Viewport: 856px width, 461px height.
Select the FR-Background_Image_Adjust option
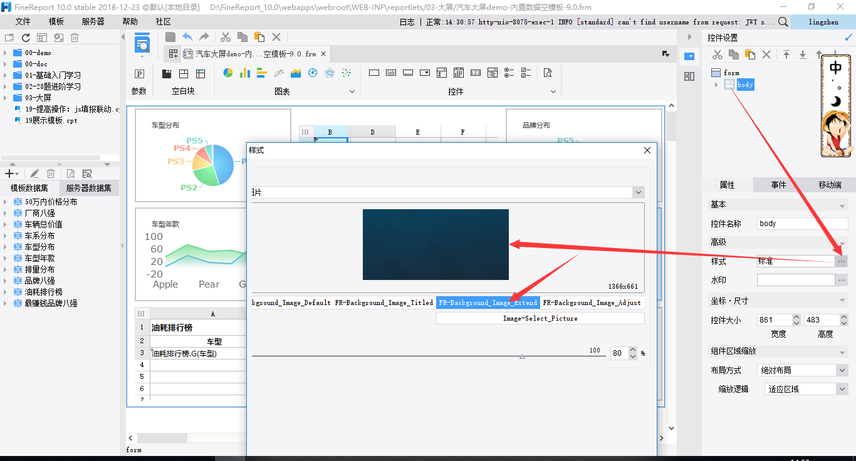pyautogui.click(x=592, y=303)
